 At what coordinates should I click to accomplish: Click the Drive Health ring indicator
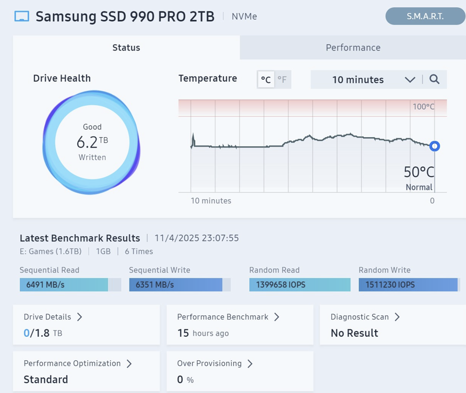pyautogui.click(x=92, y=142)
